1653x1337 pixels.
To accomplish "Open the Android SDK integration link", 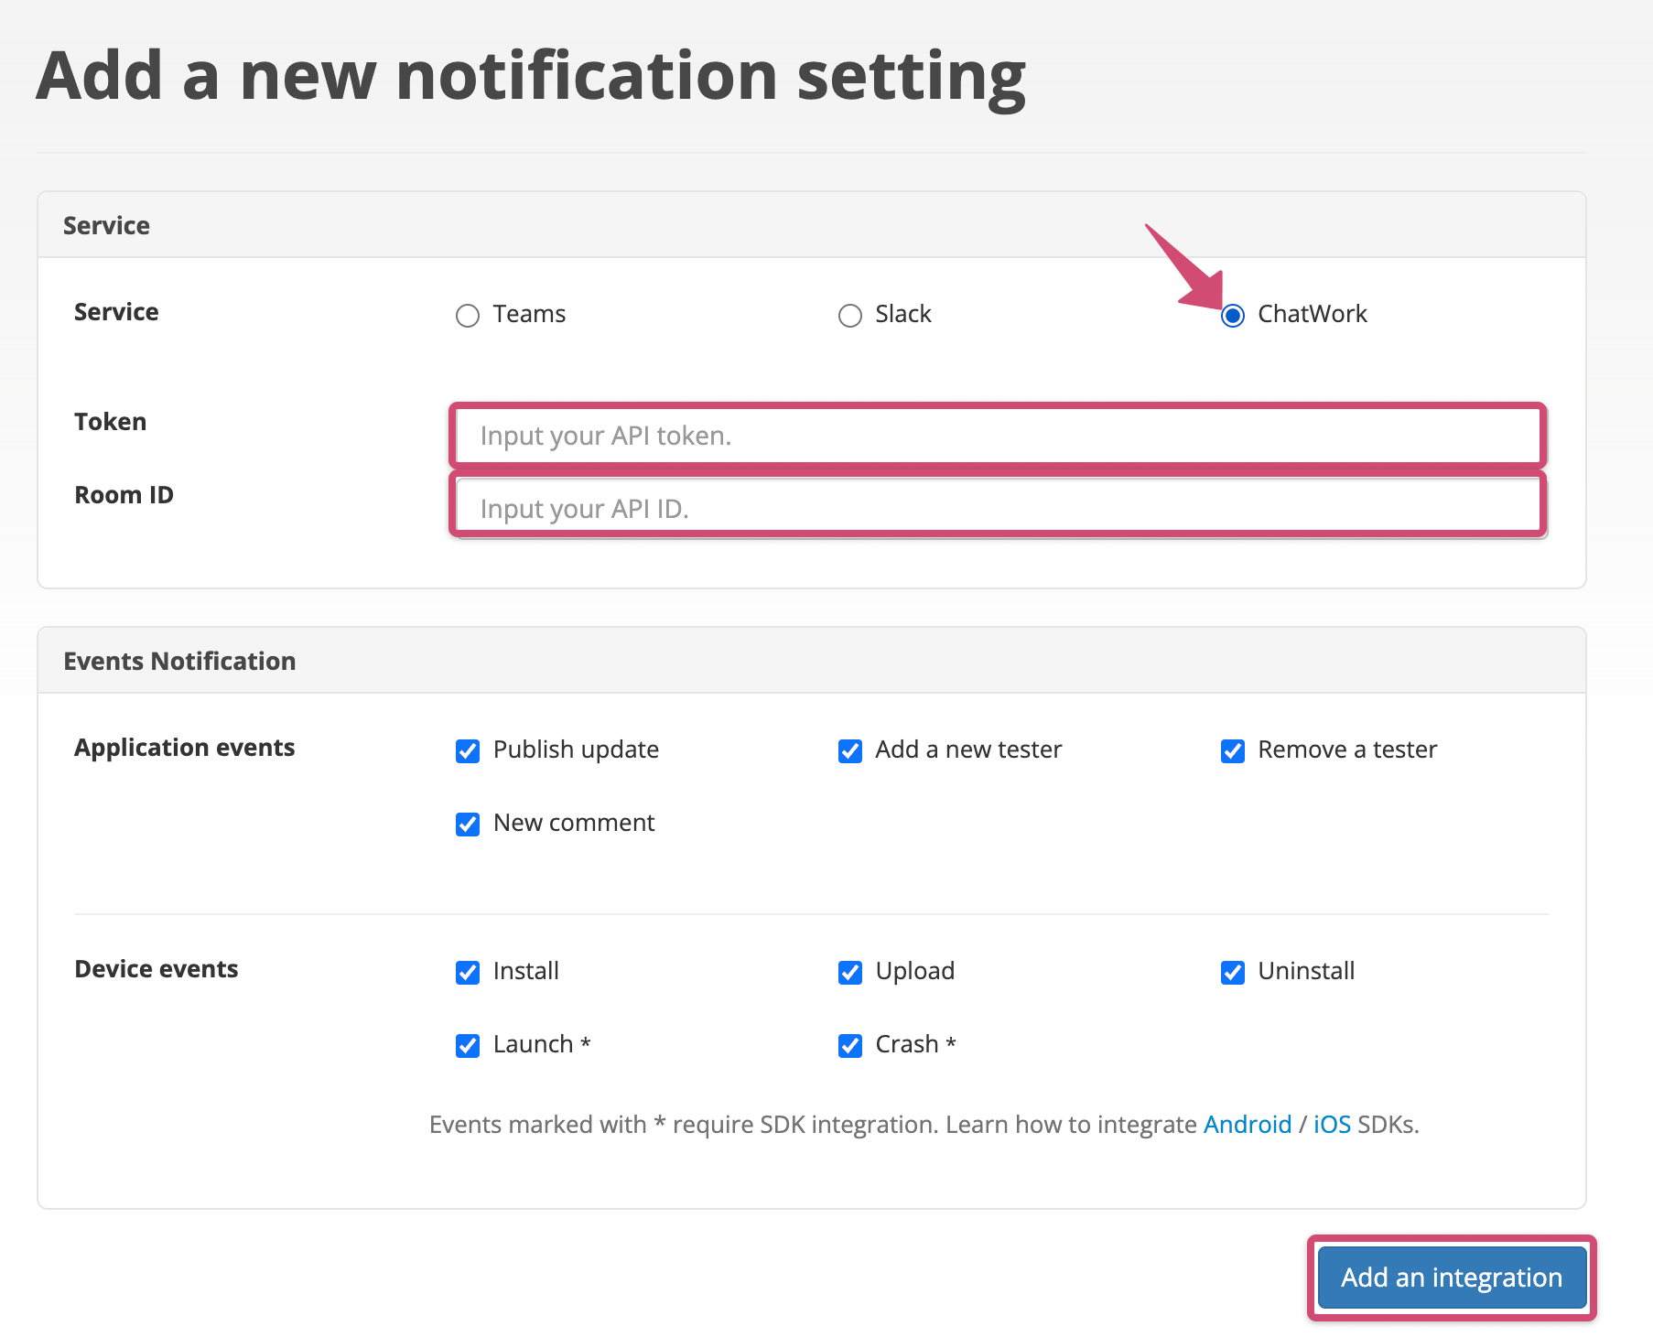I will coord(1248,1124).
